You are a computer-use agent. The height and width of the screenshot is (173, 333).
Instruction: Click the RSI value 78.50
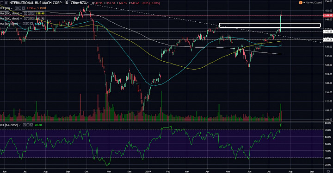(x=38, y=125)
